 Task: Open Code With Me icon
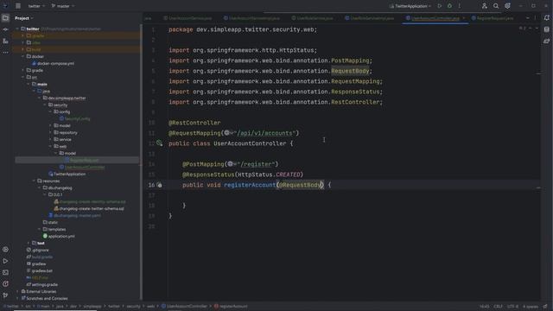pos(484,6)
